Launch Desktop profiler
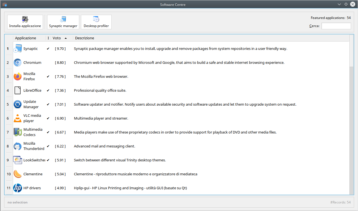 (96, 22)
